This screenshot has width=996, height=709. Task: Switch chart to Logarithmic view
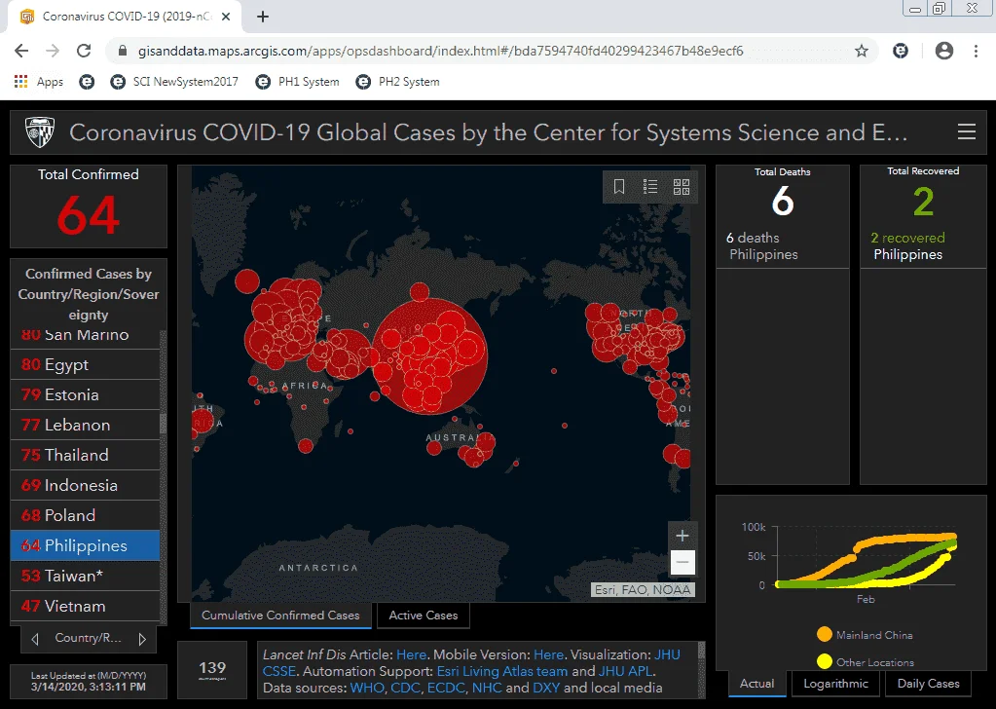pos(835,684)
